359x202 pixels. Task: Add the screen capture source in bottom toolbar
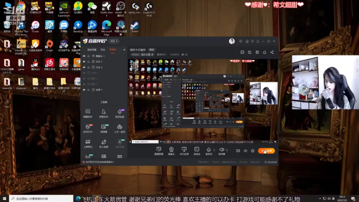pyautogui.click(x=159, y=151)
